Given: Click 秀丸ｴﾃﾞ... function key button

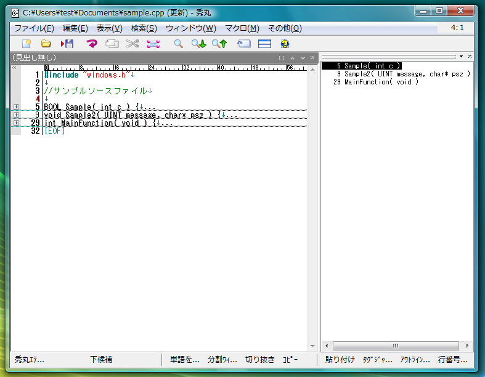Looking at the screenshot, I should pos(30,359).
